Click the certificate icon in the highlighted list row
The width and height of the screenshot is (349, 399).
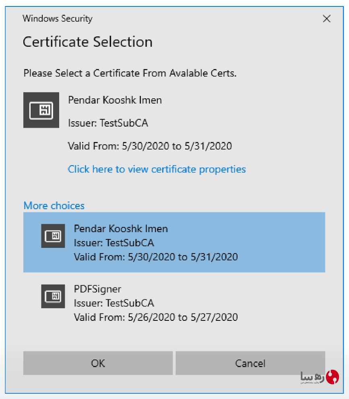click(53, 236)
